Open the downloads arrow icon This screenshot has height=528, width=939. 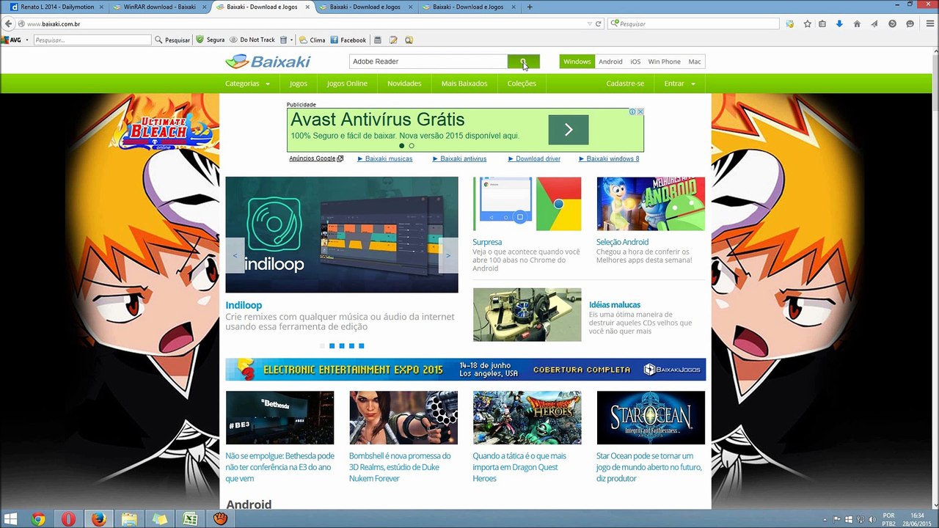coord(839,23)
